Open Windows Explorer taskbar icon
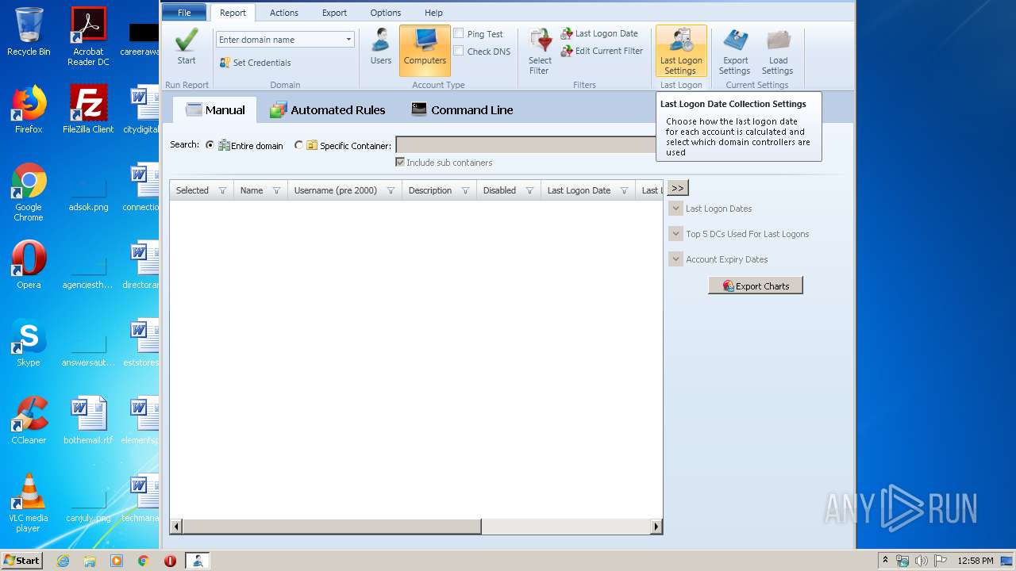Screen dimensions: 1016x571 pos(90,561)
